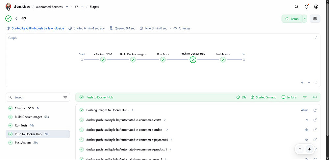The height and width of the screenshot is (160, 329).
Task: Expand the graph to fullscreen
Action: coord(316,38)
